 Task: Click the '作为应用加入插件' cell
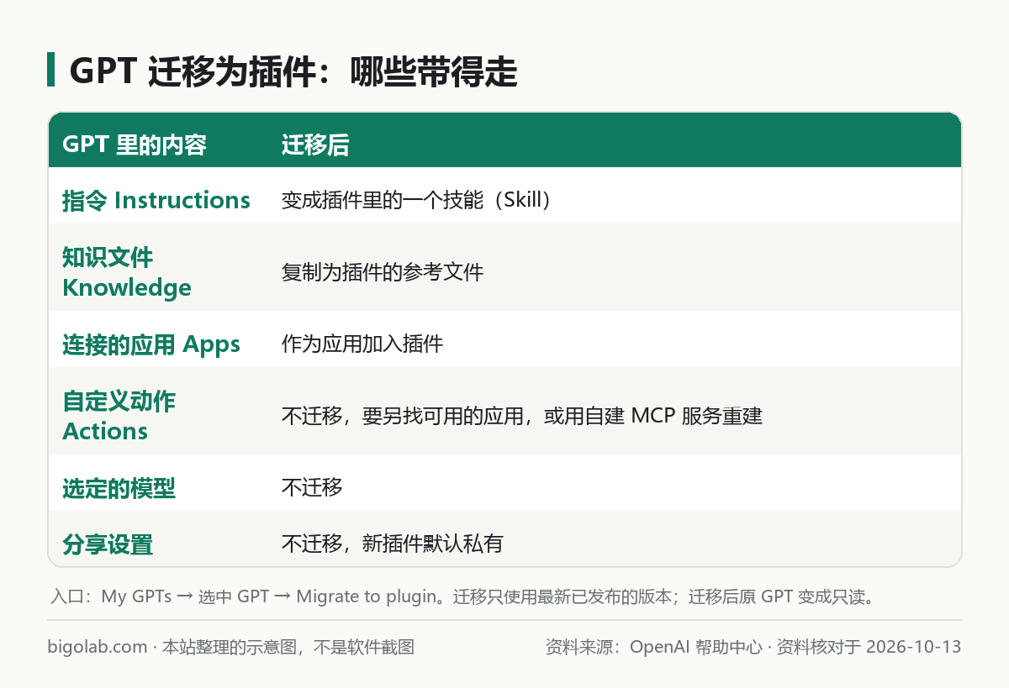362,344
